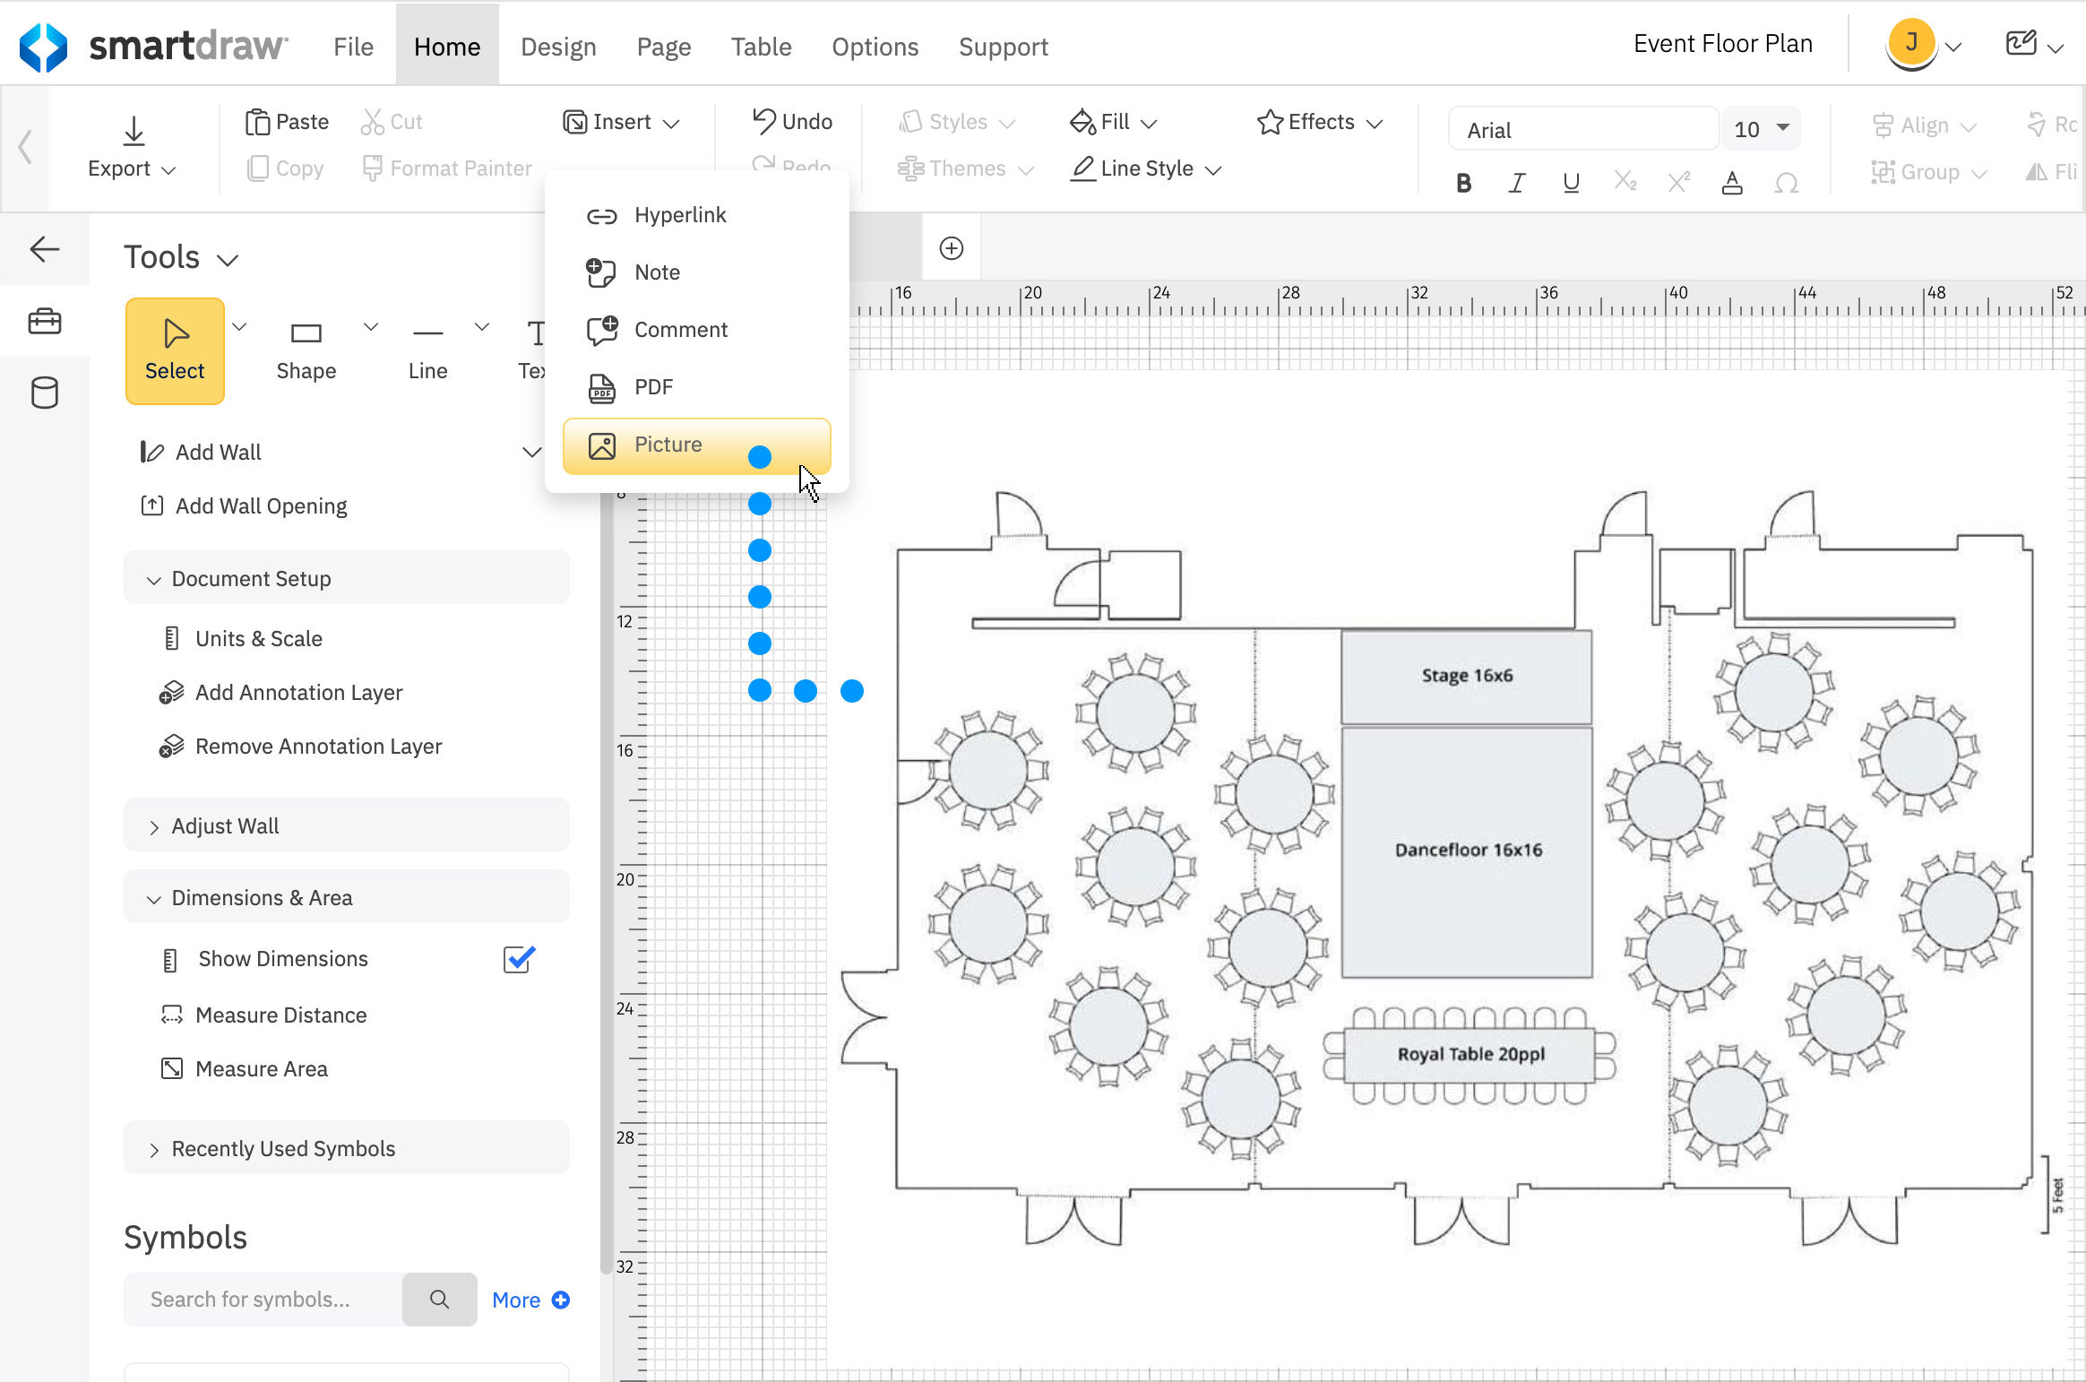Collapse the Document Setup section
The width and height of the screenshot is (2086, 1382).
tap(250, 578)
